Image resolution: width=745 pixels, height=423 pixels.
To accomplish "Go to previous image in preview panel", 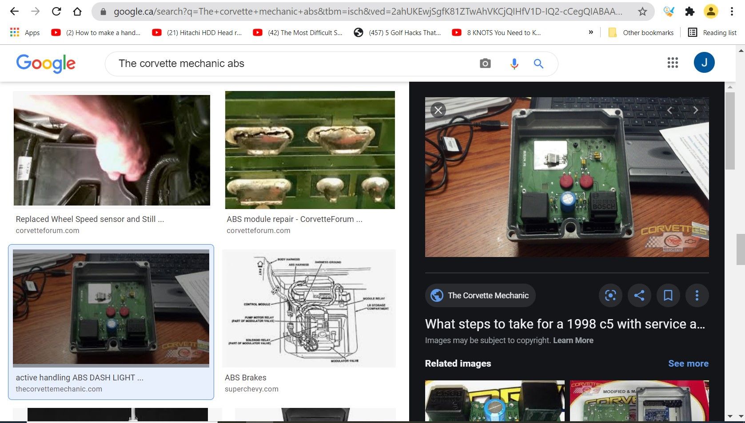I will (x=670, y=110).
